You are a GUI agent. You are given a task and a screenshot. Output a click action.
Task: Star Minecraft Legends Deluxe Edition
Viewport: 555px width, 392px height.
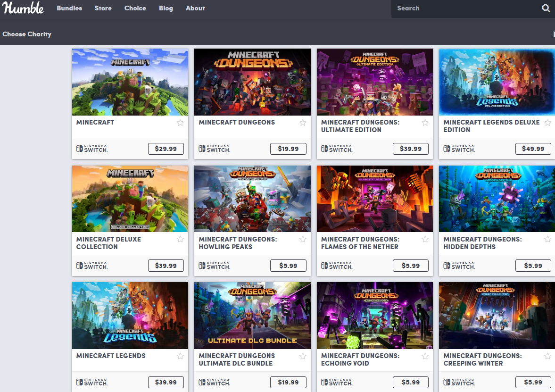click(x=547, y=123)
